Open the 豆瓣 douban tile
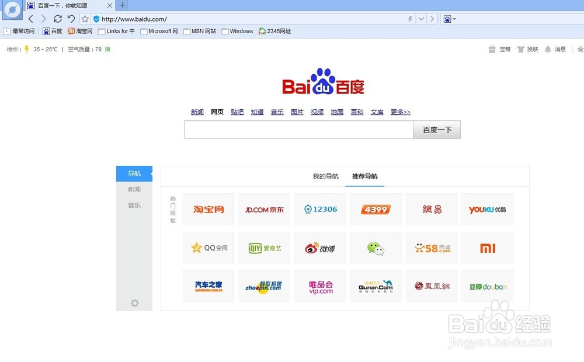584x362 pixels. [488, 287]
